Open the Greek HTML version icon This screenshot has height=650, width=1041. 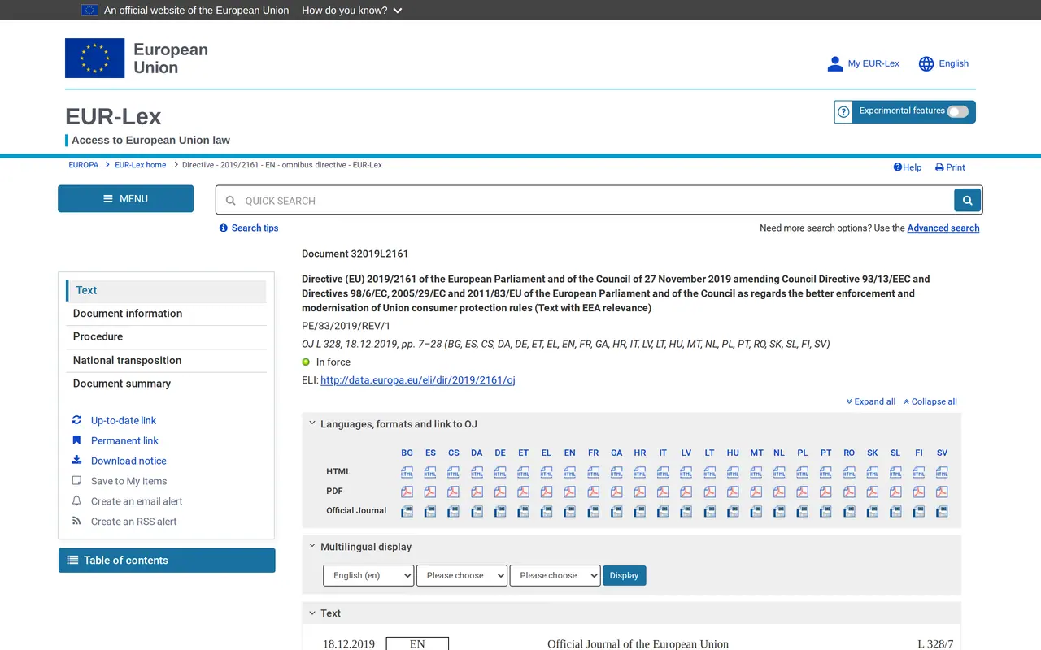pos(547,472)
